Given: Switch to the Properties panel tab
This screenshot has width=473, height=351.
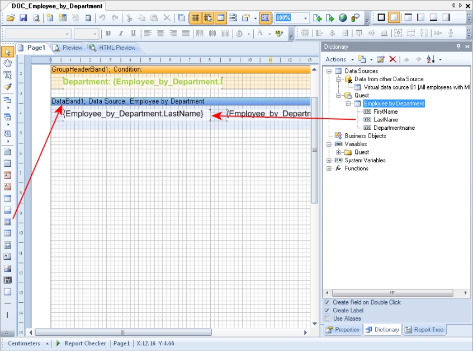Looking at the screenshot, I should coord(343,330).
